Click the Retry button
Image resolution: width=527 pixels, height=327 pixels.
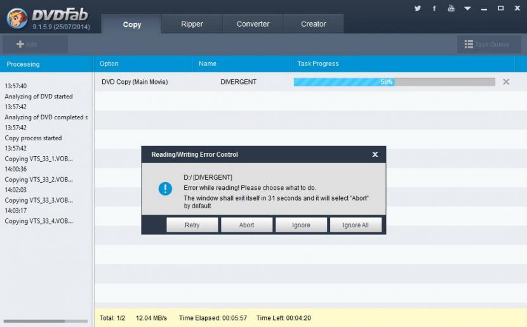[x=192, y=225]
